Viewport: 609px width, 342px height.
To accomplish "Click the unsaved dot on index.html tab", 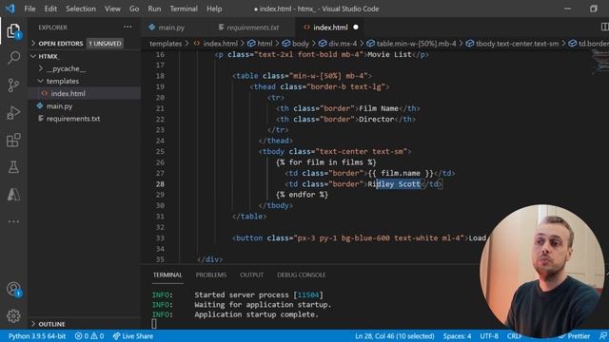I will pos(356,28).
